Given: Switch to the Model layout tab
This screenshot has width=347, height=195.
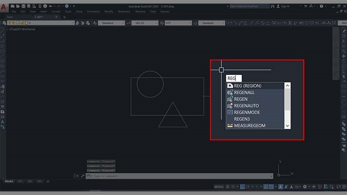Looking at the screenshot, I should 9,181.
